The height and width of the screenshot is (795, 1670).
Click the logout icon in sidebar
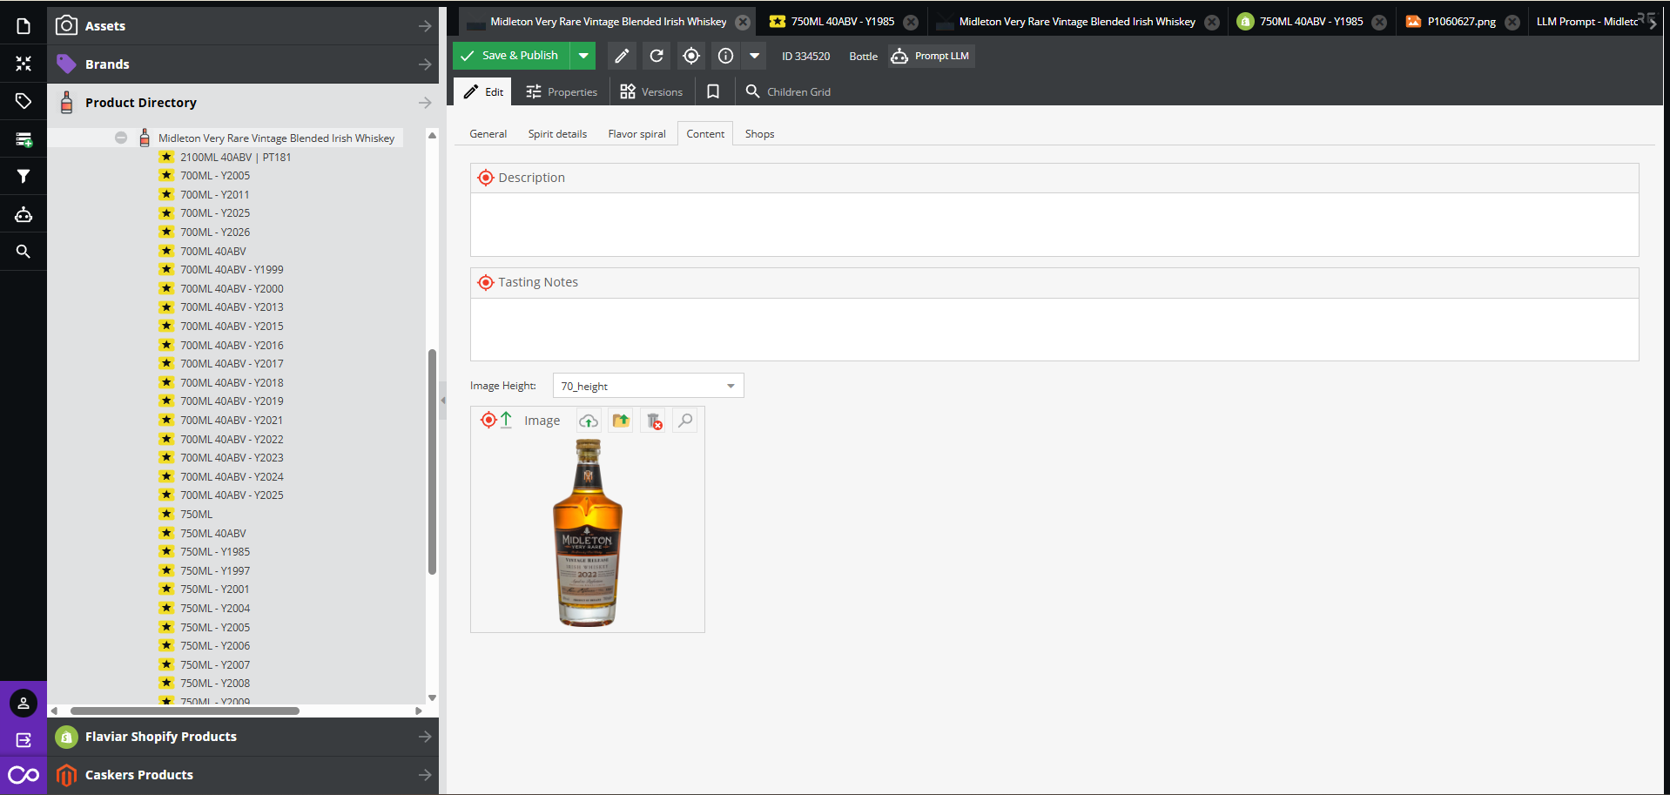24,740
